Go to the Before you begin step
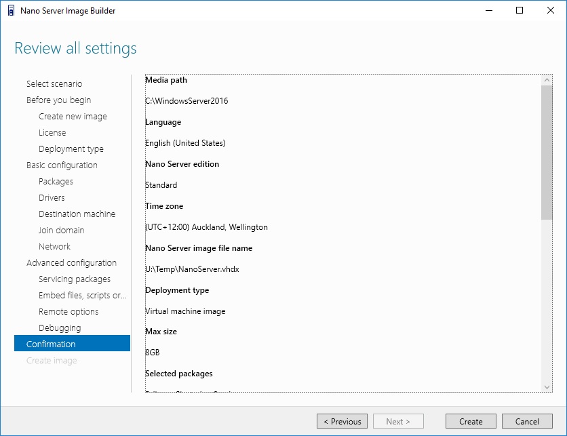The height and width of the screenshot is (436, 567). 58,100
